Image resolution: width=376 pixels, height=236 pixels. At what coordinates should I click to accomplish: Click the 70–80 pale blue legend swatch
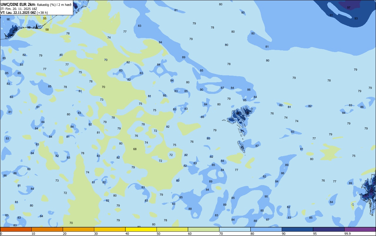pyautogui.click(x=235, y=229)
